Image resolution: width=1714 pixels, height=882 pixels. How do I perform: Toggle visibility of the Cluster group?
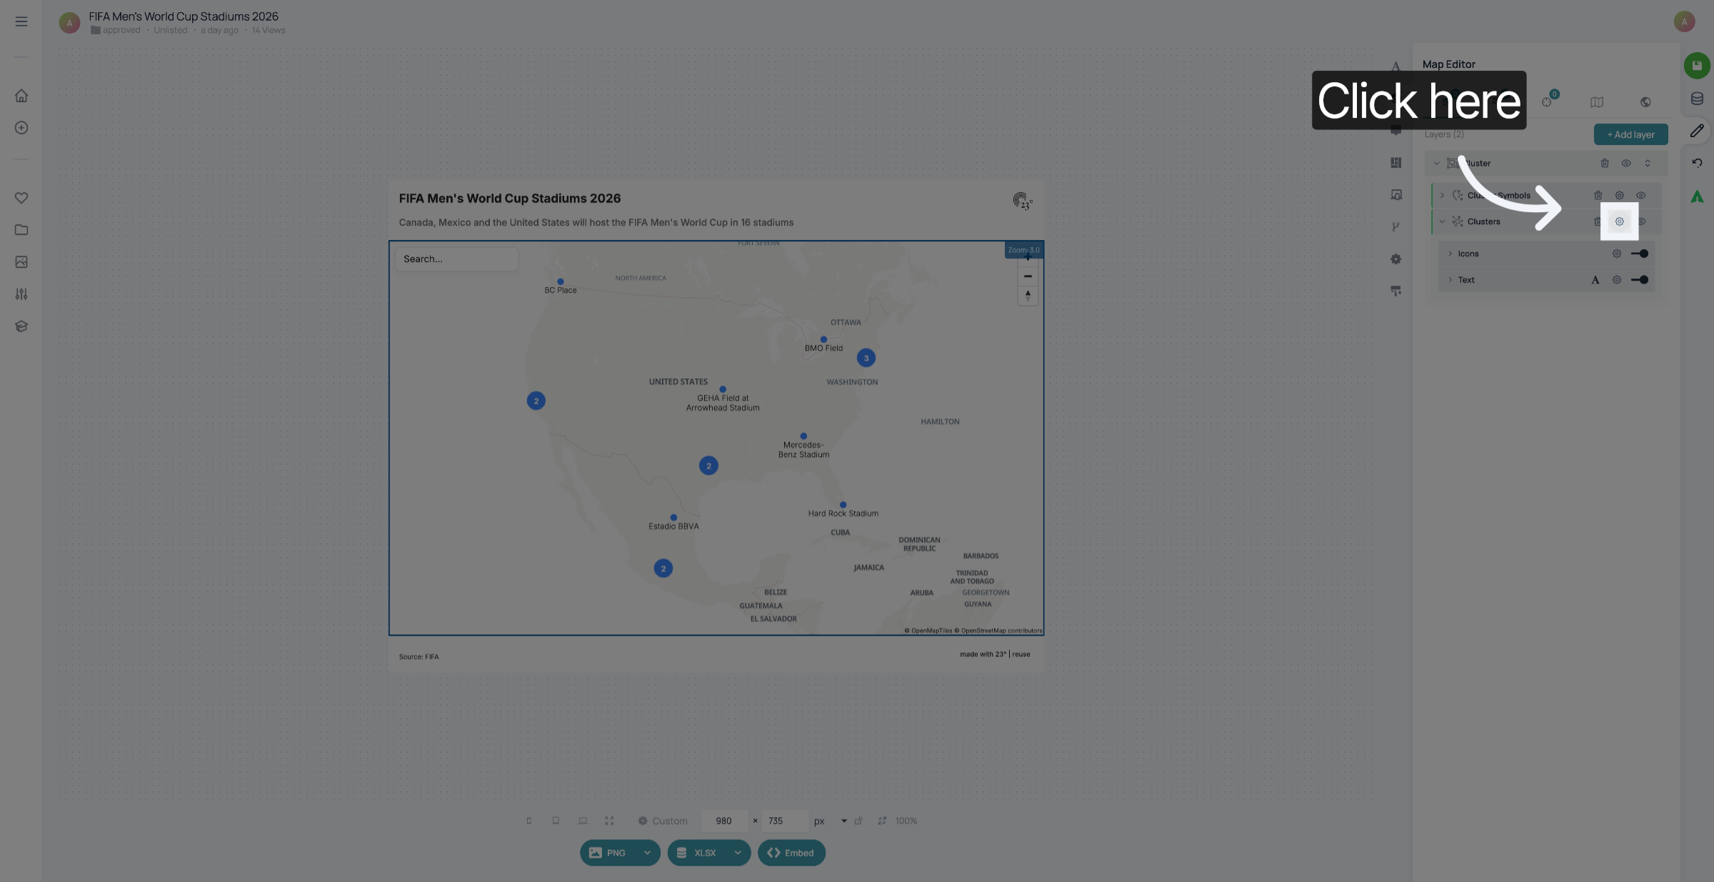1626,164
